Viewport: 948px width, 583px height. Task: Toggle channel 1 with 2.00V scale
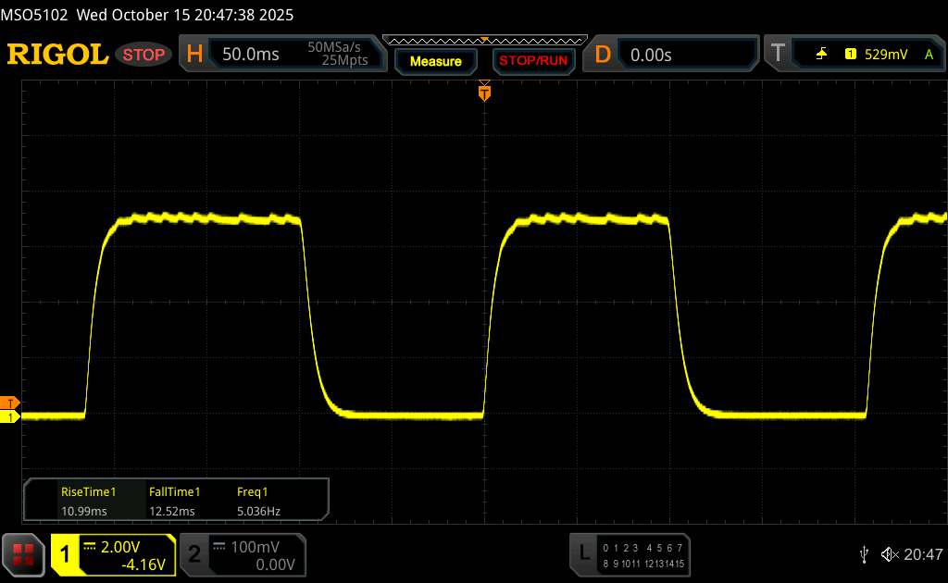113,554
